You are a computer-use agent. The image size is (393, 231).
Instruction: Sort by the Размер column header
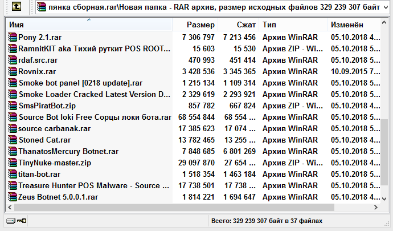click(x=195, y=25)
